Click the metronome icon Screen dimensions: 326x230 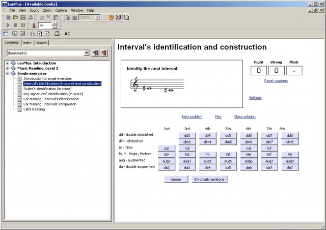point(34,25)
